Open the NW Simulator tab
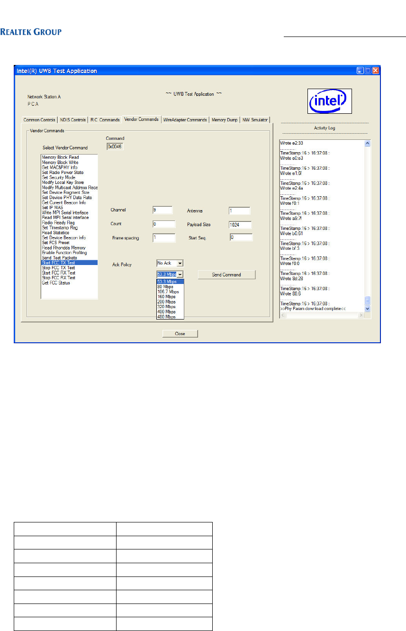The width and height of the screenshot is (406, 631). [255, 120]
